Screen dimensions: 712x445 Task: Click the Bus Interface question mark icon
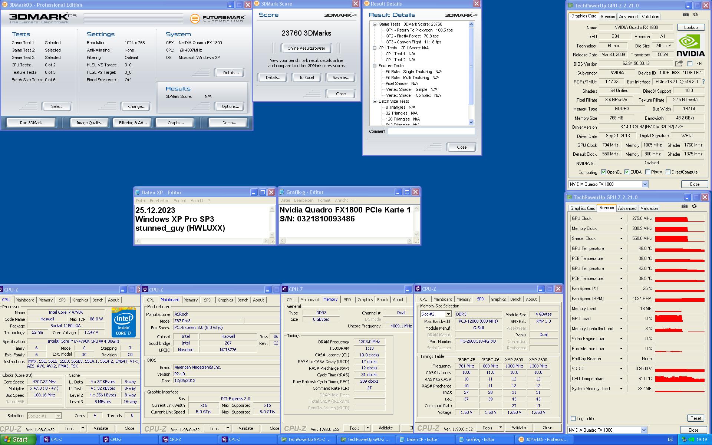(703, 82)
